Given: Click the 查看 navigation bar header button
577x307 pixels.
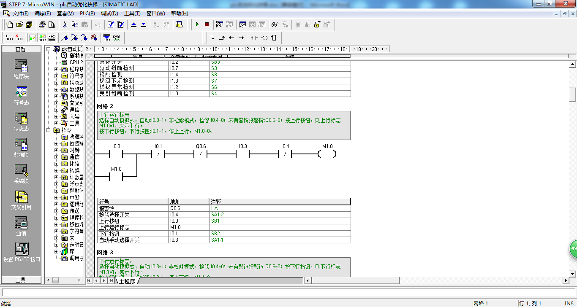Looking at the screenshot, I should point(21,49).
